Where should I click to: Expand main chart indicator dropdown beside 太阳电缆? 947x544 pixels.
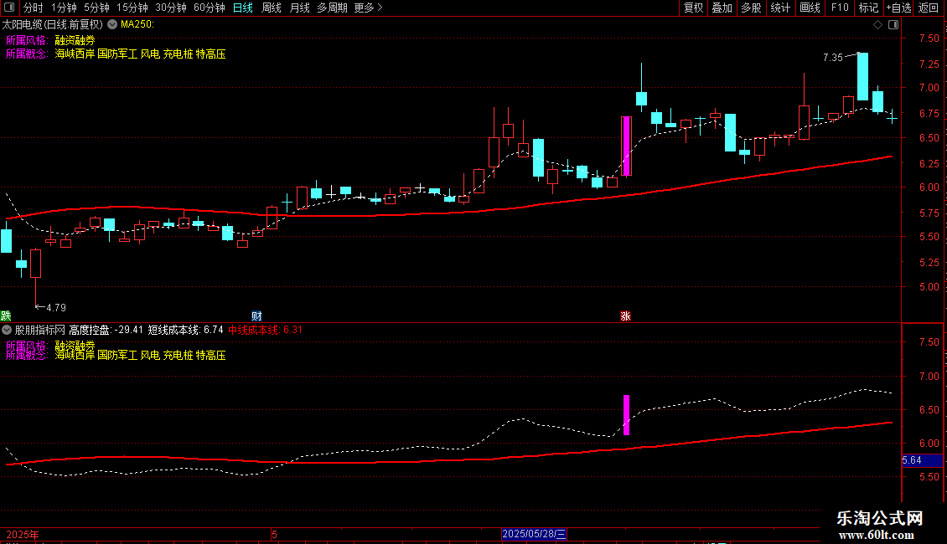click(x=112, y=25)
